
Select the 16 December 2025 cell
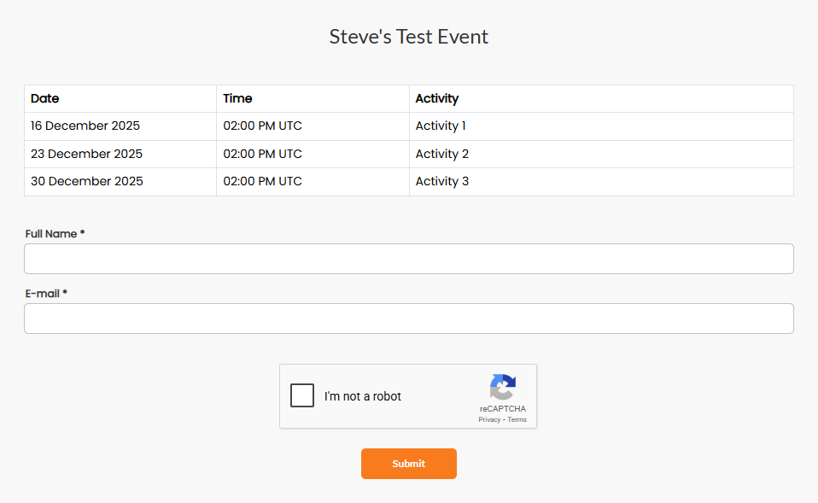120,126
